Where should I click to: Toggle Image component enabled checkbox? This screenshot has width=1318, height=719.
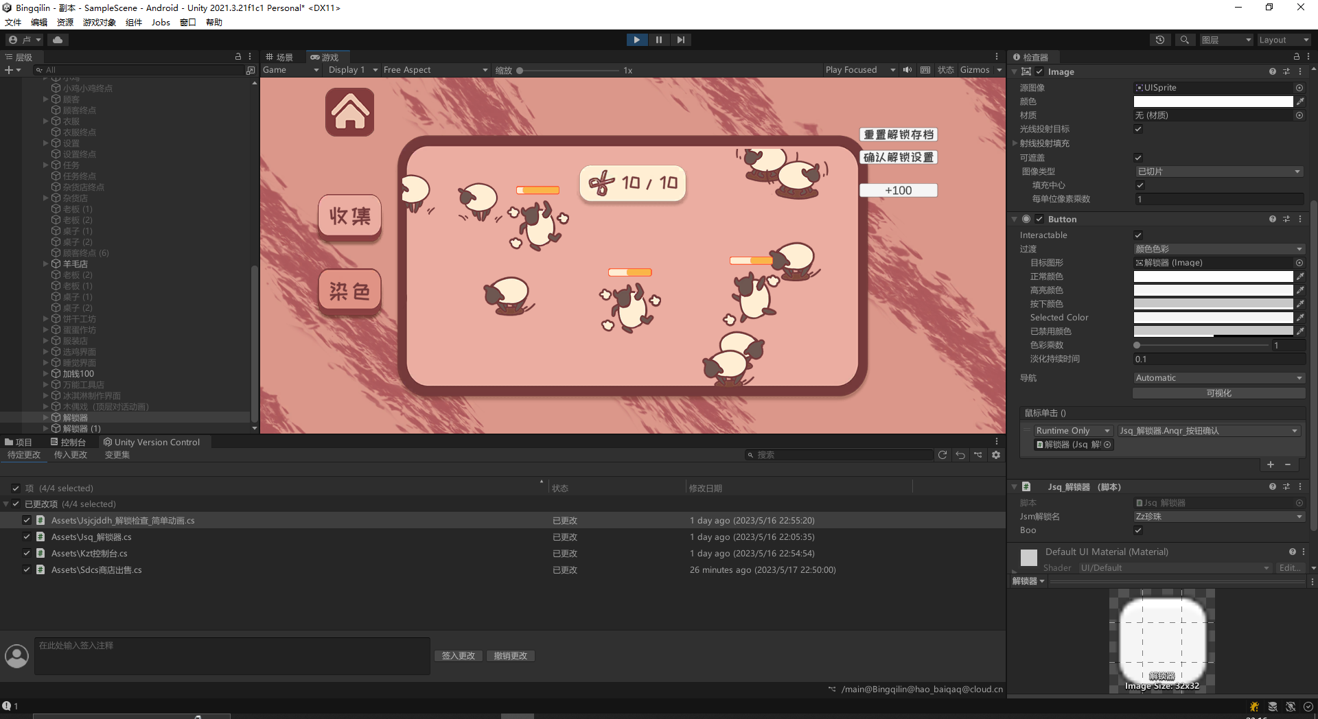1039,71
